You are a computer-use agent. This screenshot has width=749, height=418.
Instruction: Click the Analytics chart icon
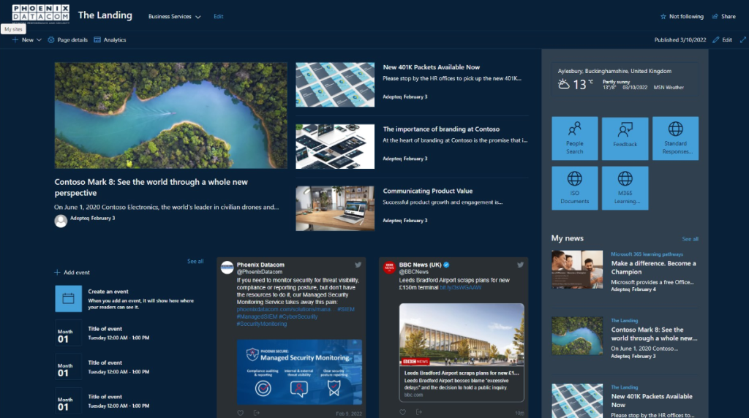[x=97, y=40]
